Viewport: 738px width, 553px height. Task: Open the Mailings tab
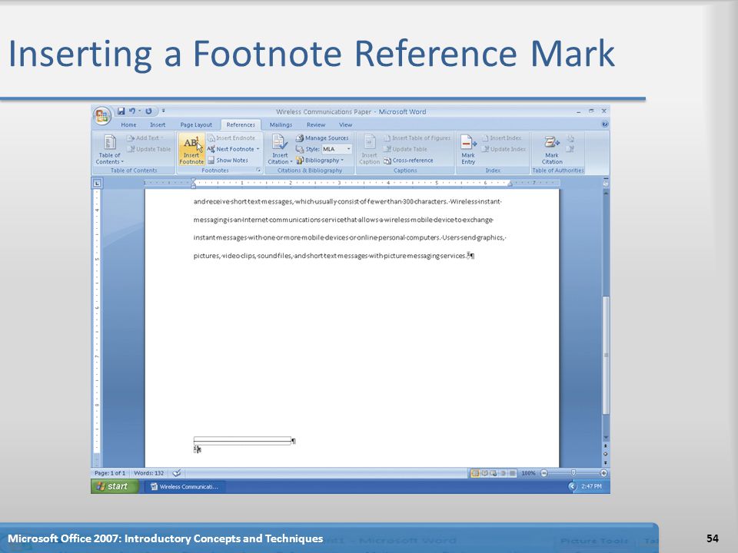point(281,124)
